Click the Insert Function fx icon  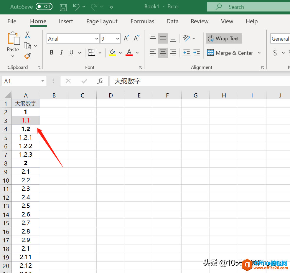point(100,81)
